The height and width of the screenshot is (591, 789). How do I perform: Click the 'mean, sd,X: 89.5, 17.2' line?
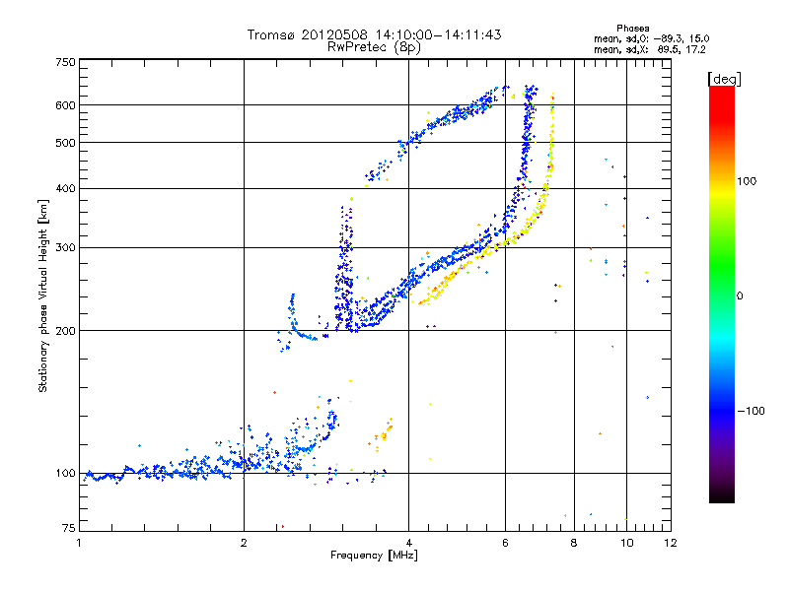tap(650, 49)
